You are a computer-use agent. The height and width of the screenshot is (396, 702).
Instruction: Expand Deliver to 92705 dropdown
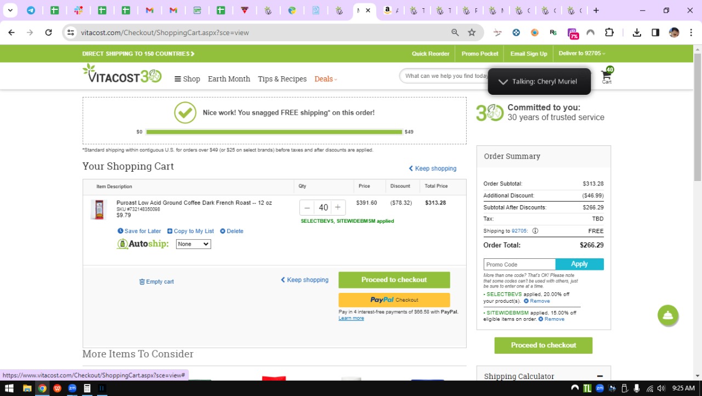[582, 53]
